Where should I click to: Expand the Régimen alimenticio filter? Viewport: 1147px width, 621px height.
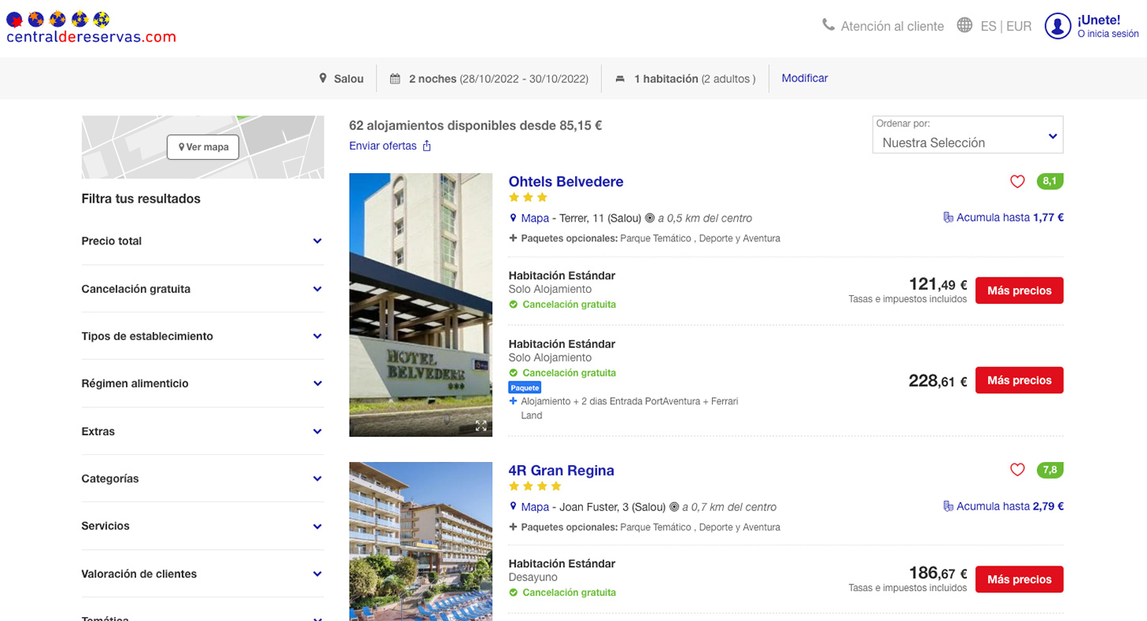(203, 384)
